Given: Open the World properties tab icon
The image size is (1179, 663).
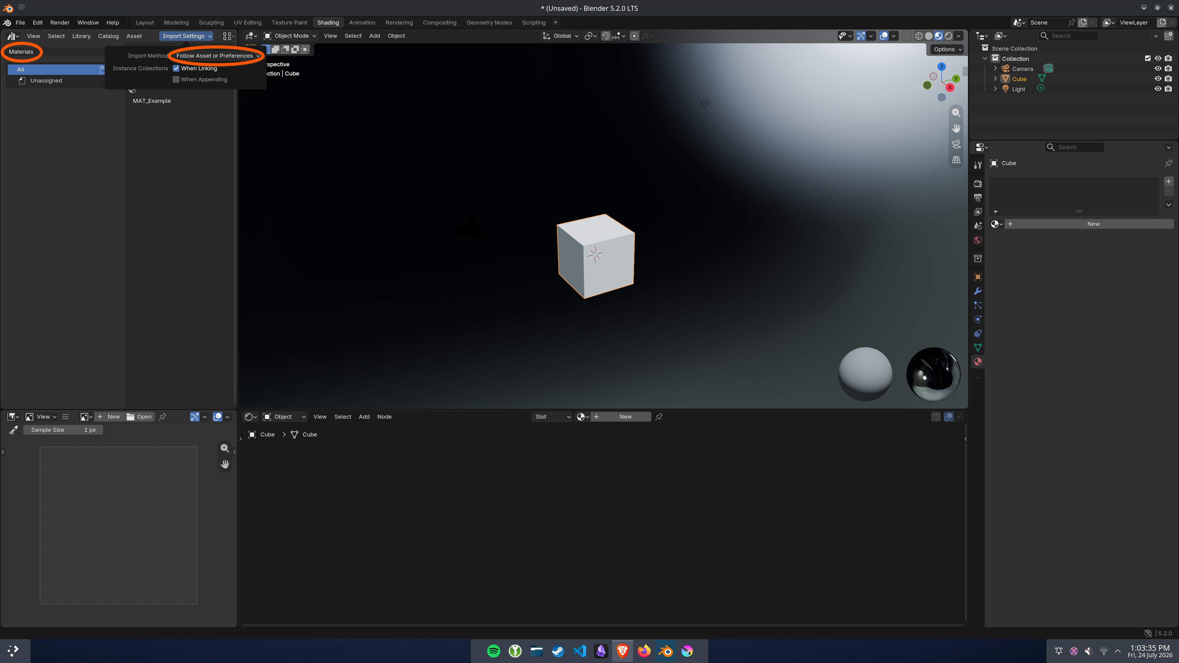Looking at the screenshot, I should (978, 240).
